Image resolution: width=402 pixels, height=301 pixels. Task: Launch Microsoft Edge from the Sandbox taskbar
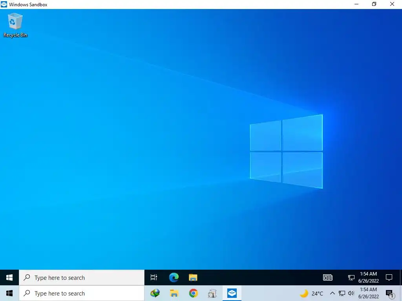[x=174, y=277]
